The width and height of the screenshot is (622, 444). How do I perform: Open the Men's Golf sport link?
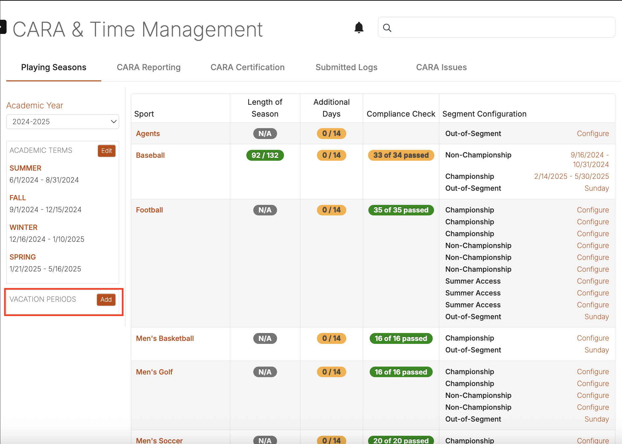tap(154, 372)
